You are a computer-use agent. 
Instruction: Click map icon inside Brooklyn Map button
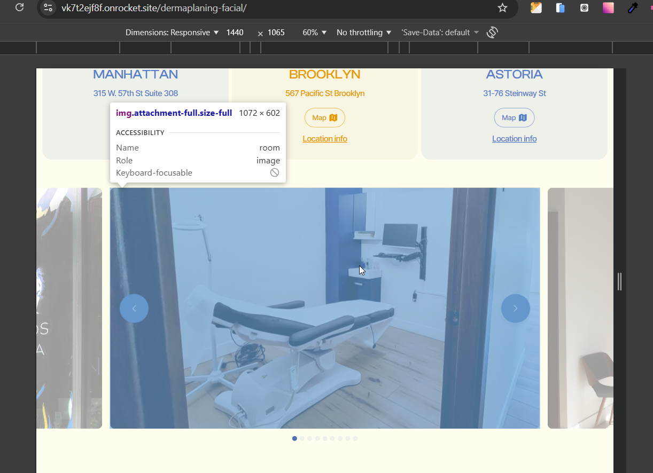click(x=333, y=118)
